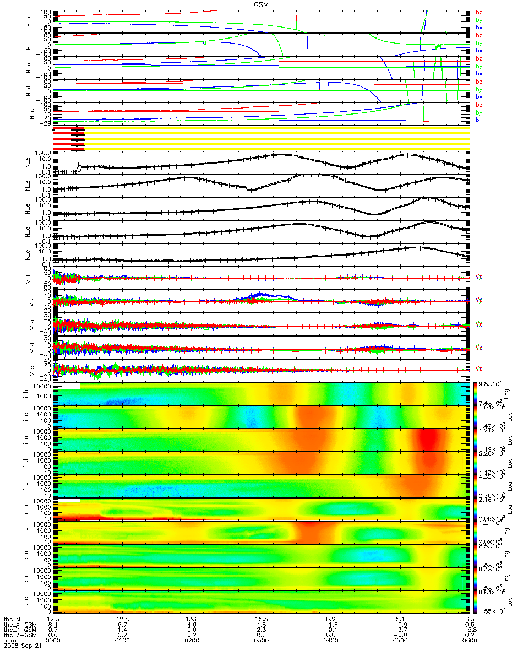
Task: Click the N_a density panel label
Action: coord(29,208)
